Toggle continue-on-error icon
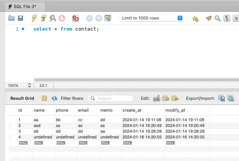 (x=75, y=18)
